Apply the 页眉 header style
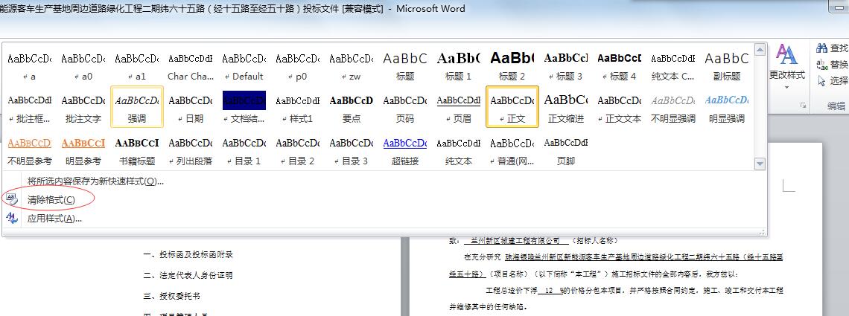The width and height of the screenshot is (849, 316). pos(459,107)
